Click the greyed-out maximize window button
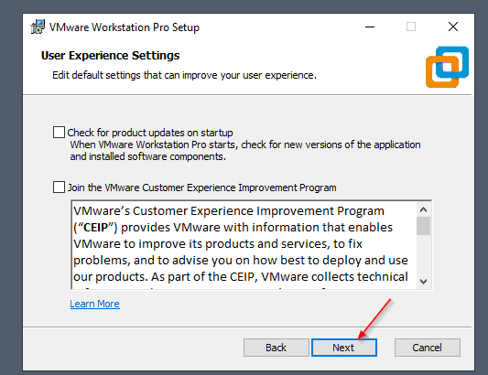The width and height of the screenshot is (488, 375). 411,27
